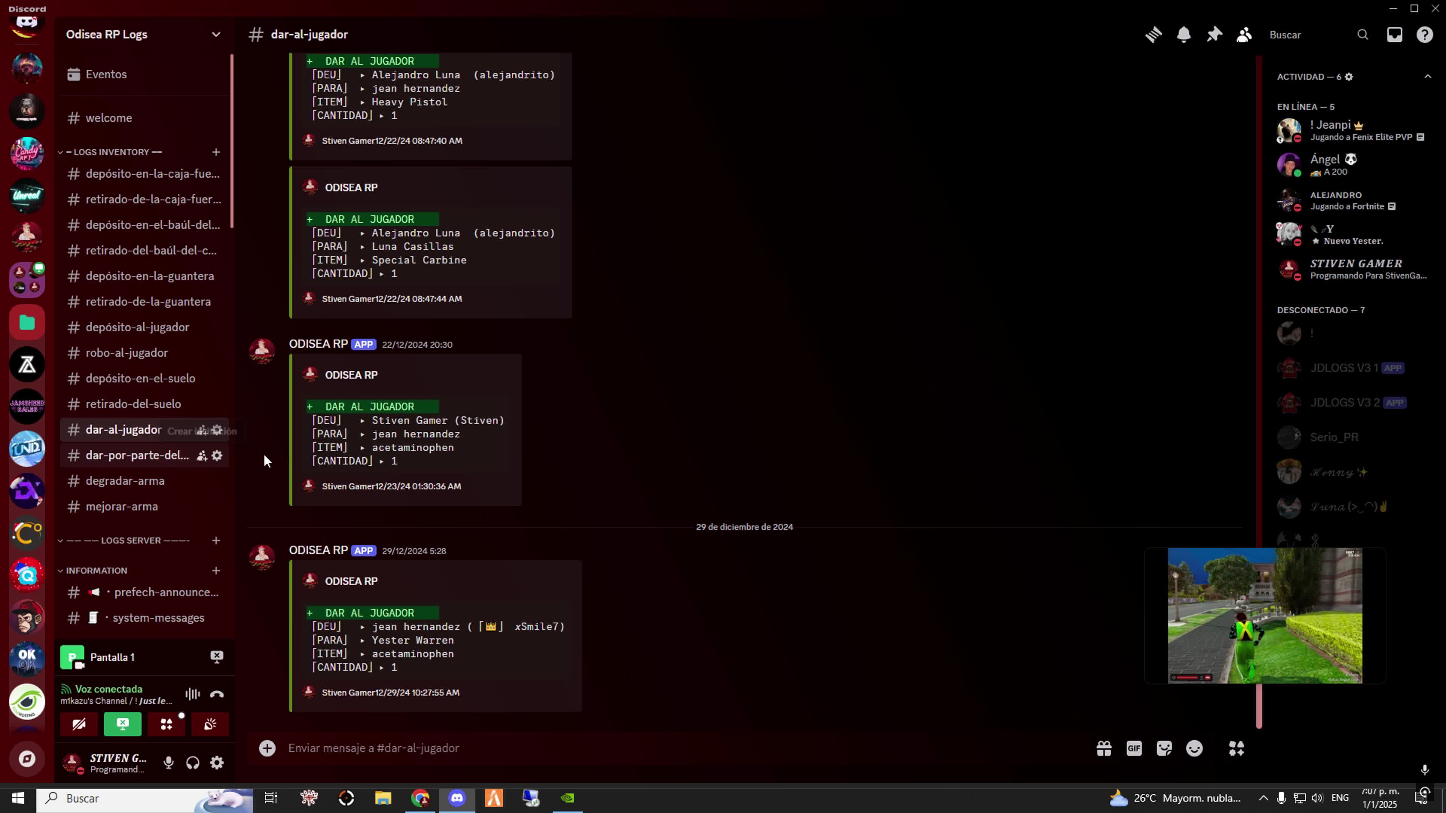
Task: Open the pinned messages panel
Action: point(1214,34)
